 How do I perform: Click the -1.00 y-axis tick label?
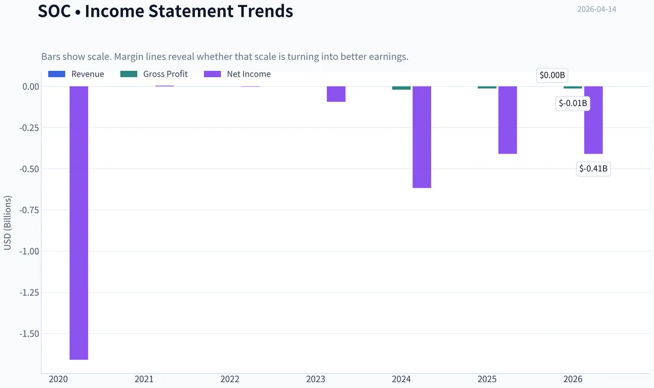pos(29,251)
